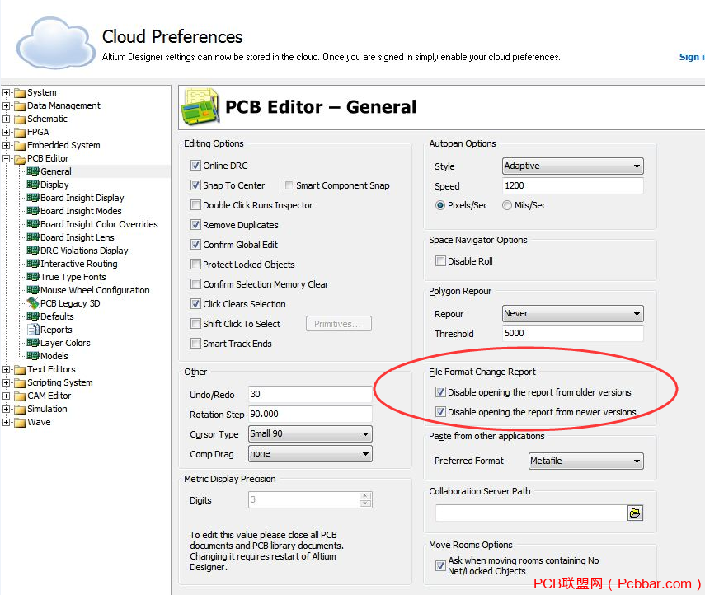Open the Preferred Format dropdown

pyautogui.click(x=586, y=461)
